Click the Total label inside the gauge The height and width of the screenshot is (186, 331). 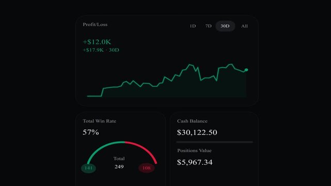pos(119,159)
